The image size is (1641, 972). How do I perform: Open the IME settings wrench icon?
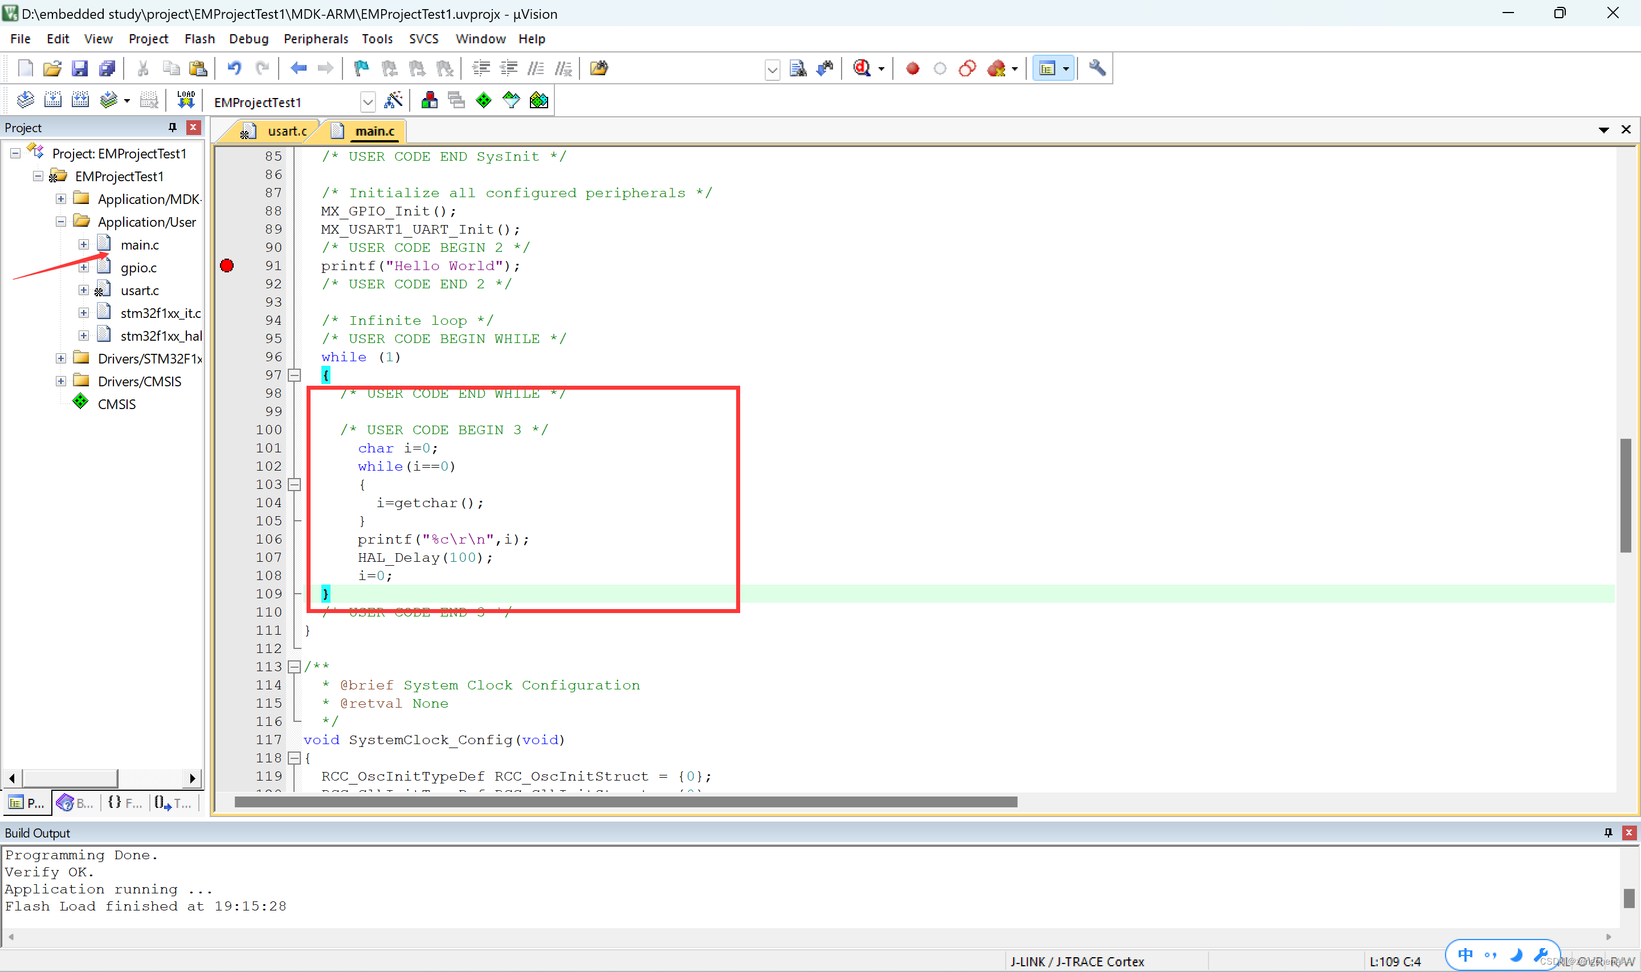pos(1540,954)
